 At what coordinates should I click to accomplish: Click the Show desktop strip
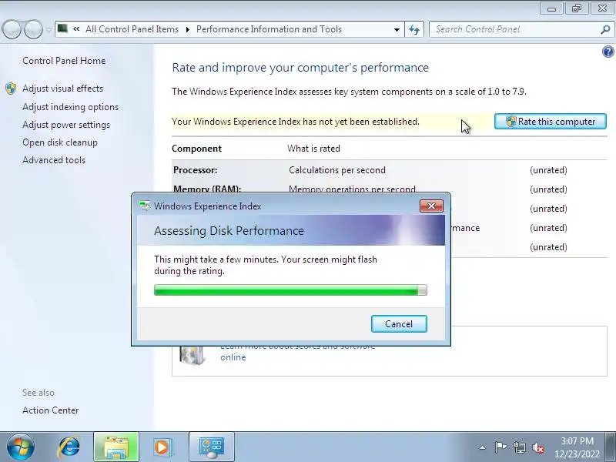[611, 447]
